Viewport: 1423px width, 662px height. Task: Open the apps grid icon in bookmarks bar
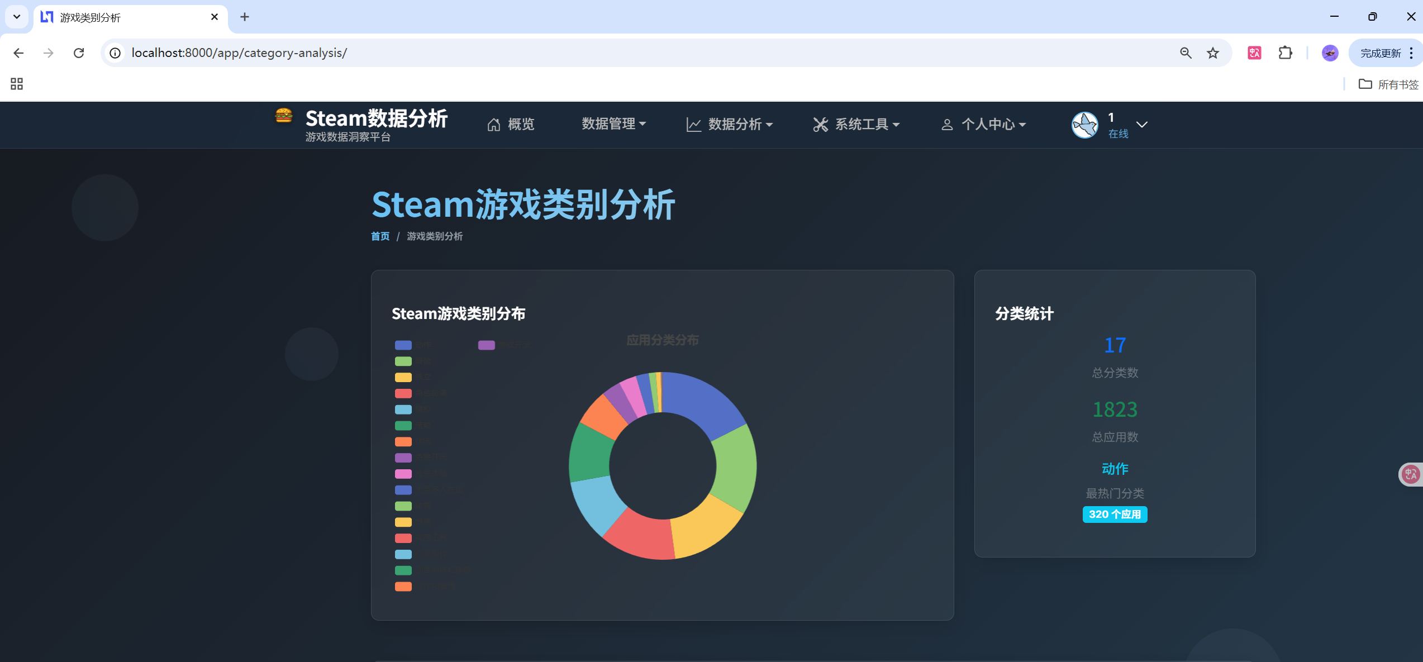tap(17, 84)
